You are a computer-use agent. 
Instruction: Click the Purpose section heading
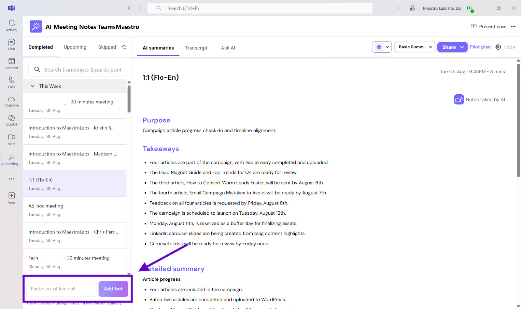pyautogui.click(x=157, y=120)
